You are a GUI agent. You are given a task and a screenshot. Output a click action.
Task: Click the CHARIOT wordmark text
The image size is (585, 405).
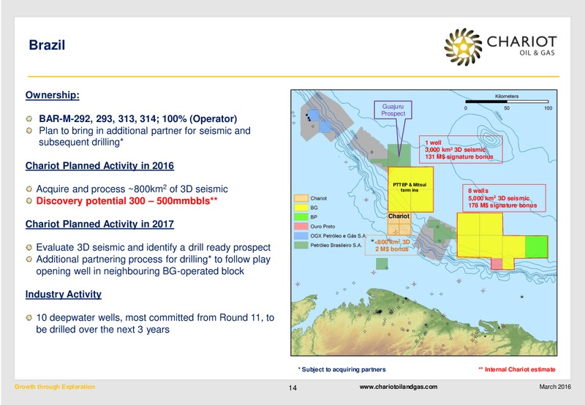[x=521, y=42]
